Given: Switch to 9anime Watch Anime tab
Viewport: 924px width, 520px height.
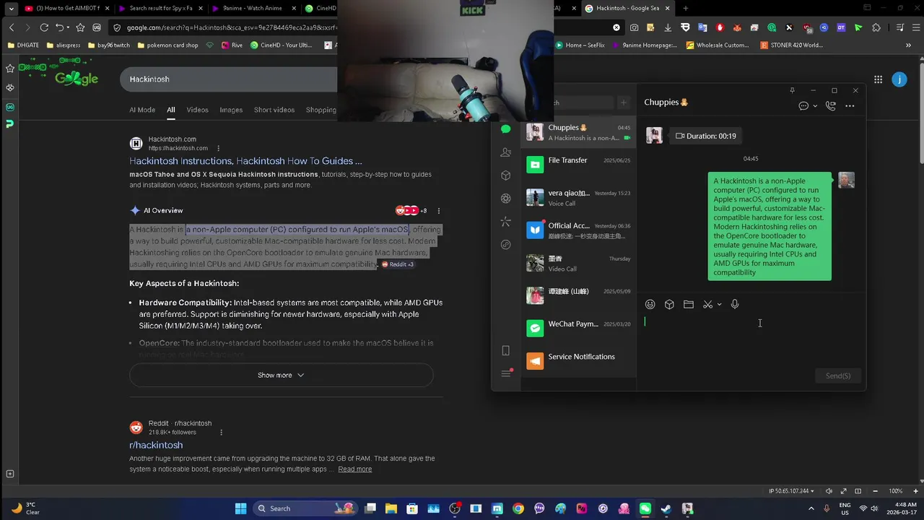Looking at the screenshot, I should [254, 9].
